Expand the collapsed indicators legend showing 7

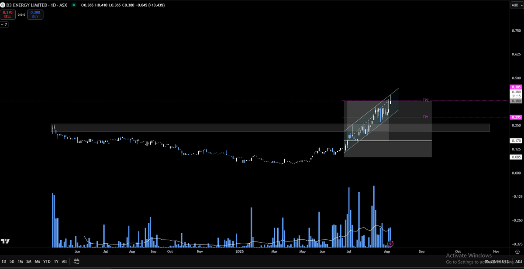(x=4, y=24)
